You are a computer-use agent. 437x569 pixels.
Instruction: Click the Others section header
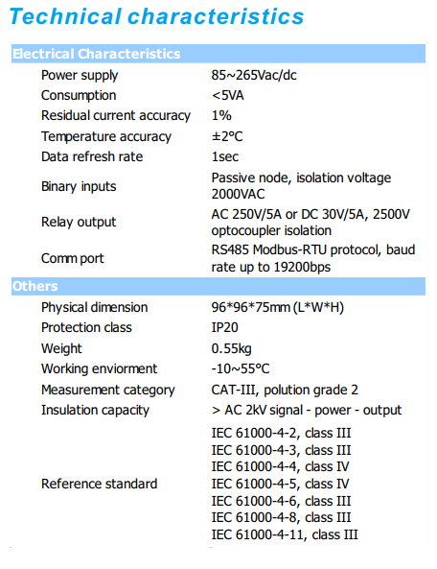tap(218, 286)
